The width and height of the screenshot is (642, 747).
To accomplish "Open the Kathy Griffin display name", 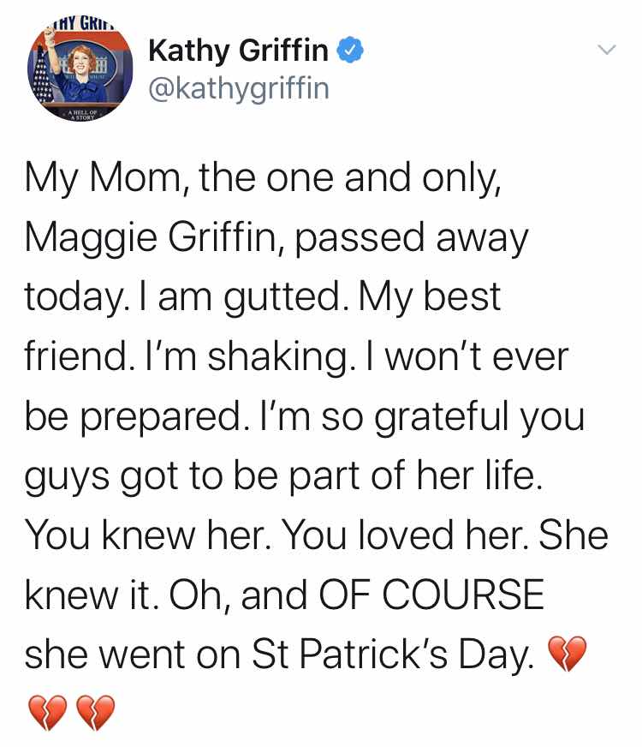I will 239,51.
